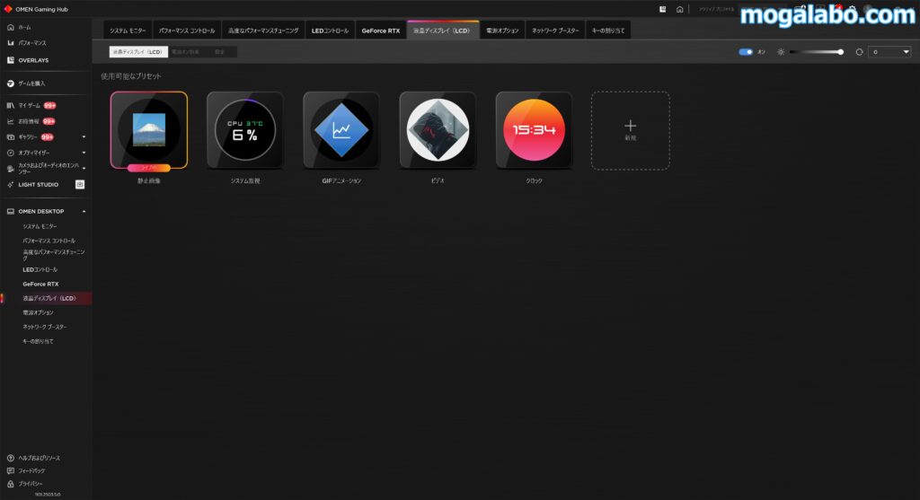The image size is (920, 500).
Task: Switch to the GeForce RTX top tab
Action: (x=381, y=31)
